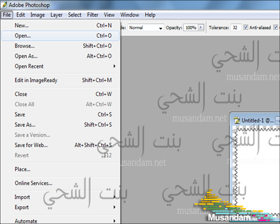This screenshot has height=224, width=280.
Task: Select Open As... menu entry
Action: 60,56
